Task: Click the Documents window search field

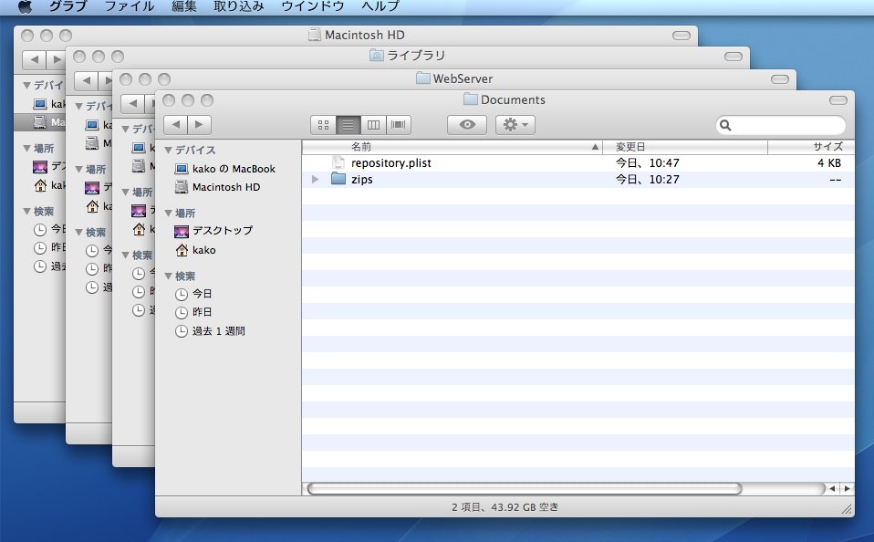Action: point(781,125)
